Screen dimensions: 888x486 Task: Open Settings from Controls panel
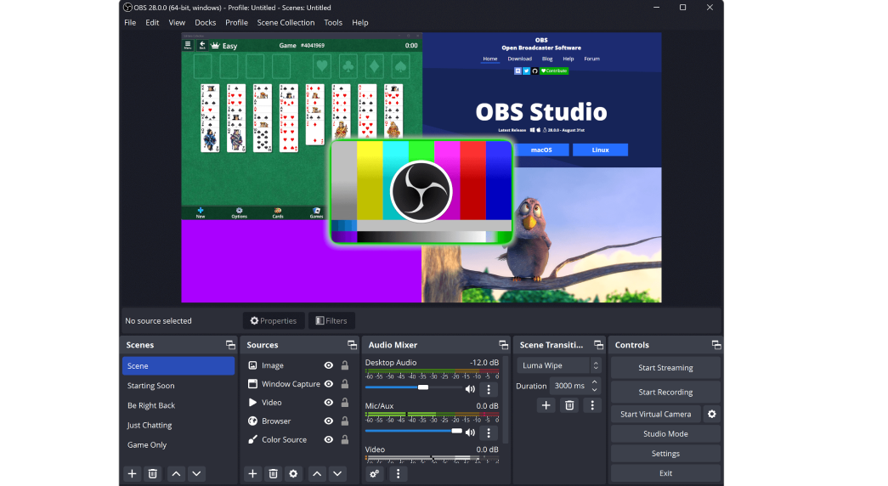pyautogui.click(x=665, y=454)
